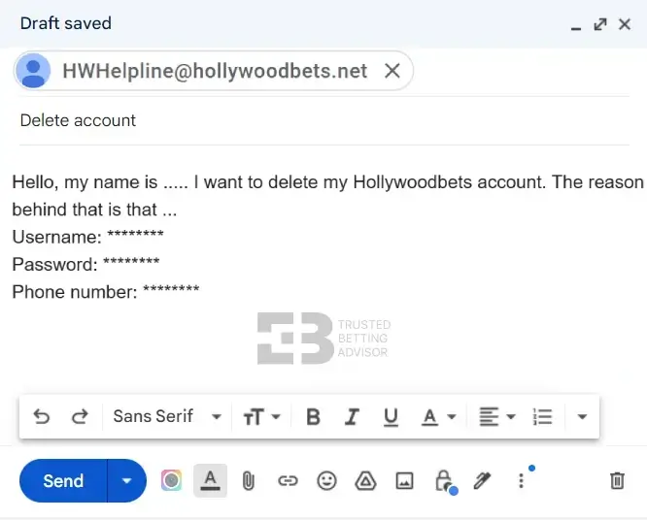Click the undo arrow in formatting toolbar
This screenshot has width=647, height=520.
pyautogui.click(x=42, y=417)
